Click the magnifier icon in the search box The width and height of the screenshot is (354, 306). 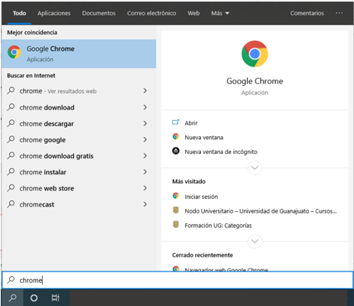[x=11, y=280]
